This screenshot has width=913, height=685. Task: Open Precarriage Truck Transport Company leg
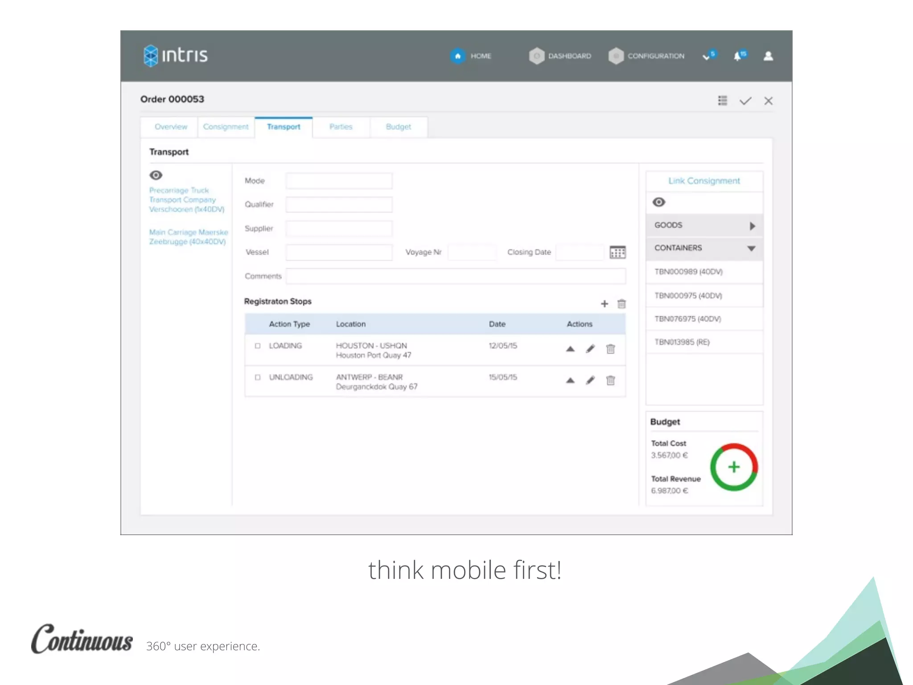pos(187,200)
